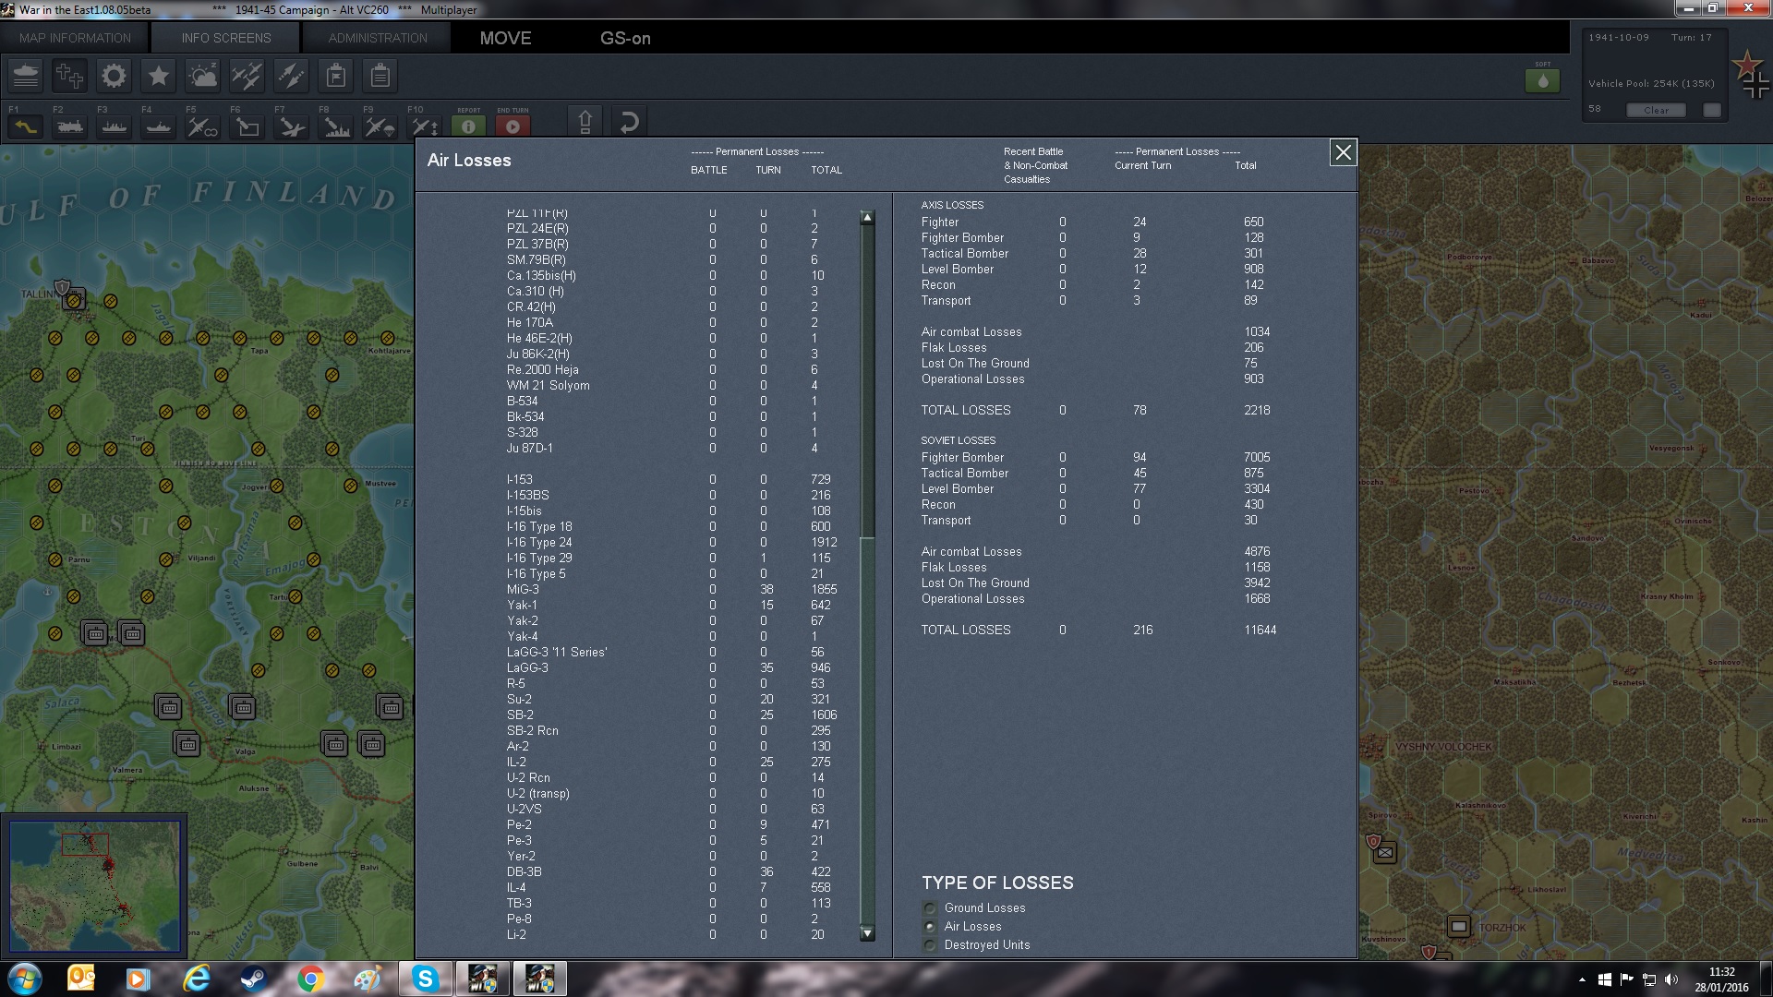Select F5 air recon plane icon
Screen dimensions: 1773x997
203,126
